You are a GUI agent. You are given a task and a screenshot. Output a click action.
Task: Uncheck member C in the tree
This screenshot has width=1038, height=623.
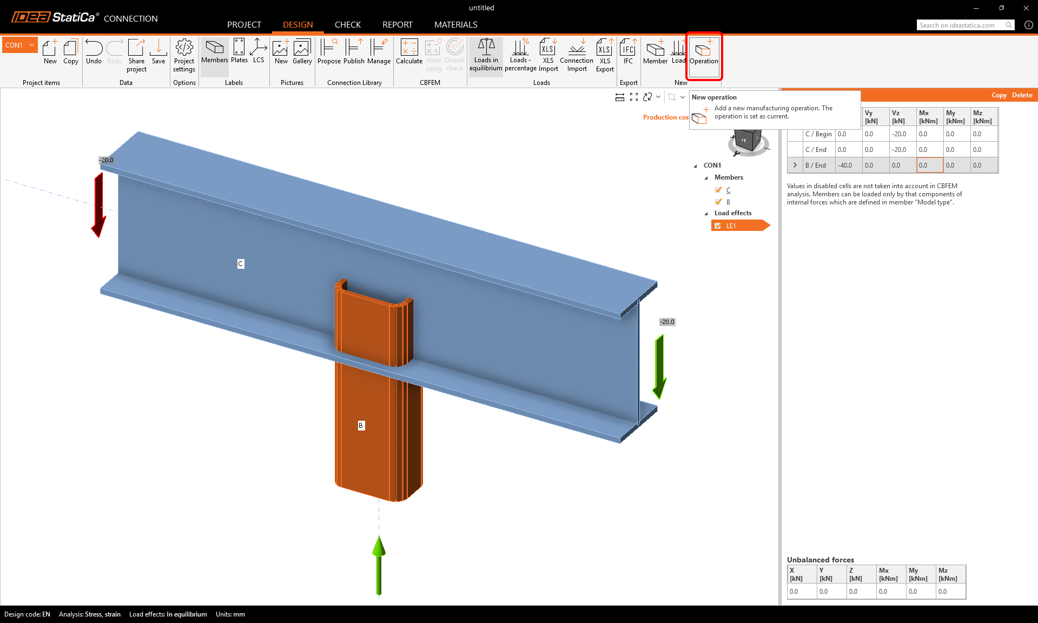[718, 190]
